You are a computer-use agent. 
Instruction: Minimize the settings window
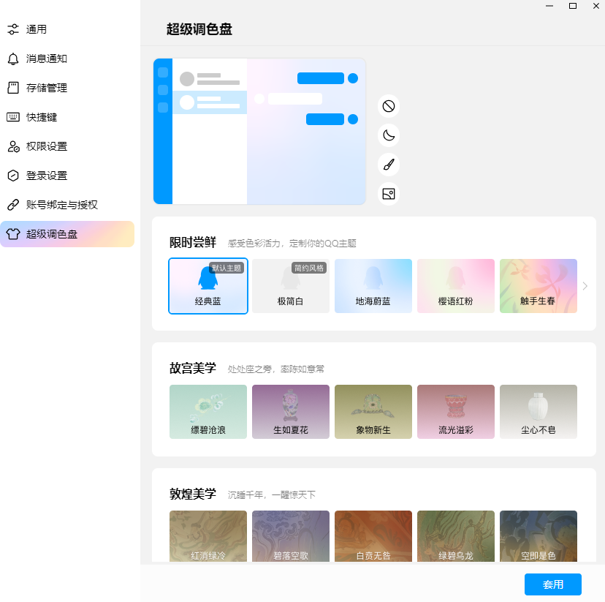pos(549,6)
